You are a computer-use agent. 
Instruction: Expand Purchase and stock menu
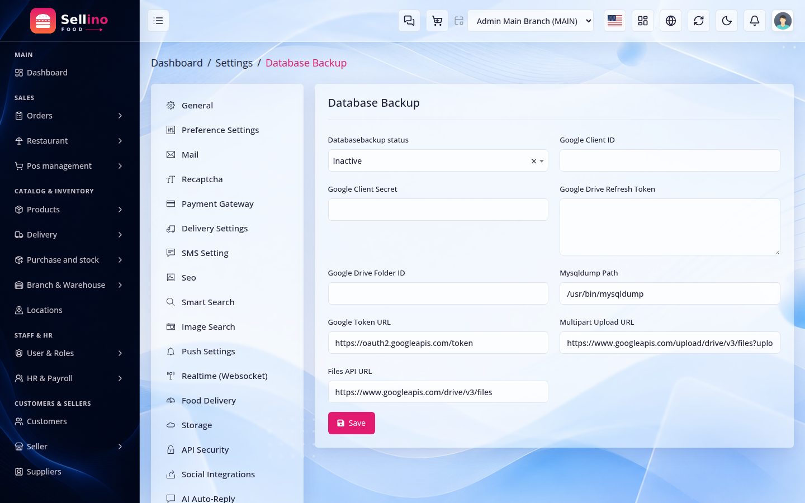[x=69, y=260]
